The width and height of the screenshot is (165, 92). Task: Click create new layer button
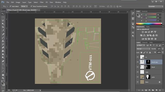[156, 90]
